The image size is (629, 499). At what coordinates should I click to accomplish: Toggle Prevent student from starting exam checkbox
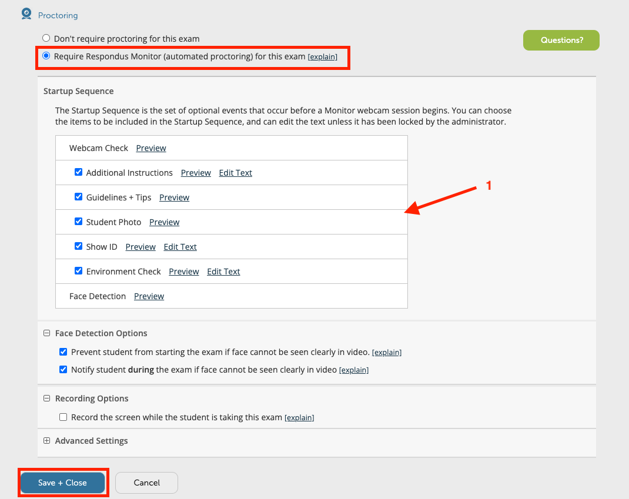point(63,352)
